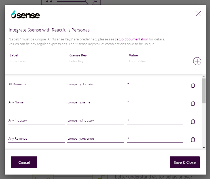Screen dimensions: 210x179
Task: Edit the company.name key field
Action: [96, 102]
